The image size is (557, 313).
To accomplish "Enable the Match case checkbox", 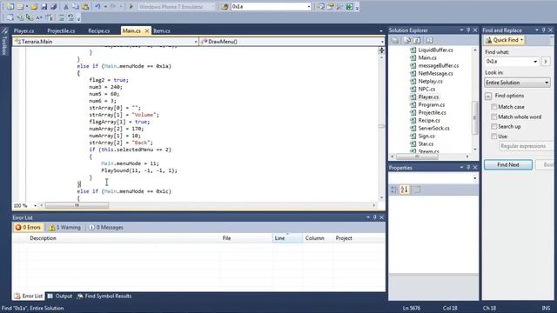I will (x=493, y=107).
